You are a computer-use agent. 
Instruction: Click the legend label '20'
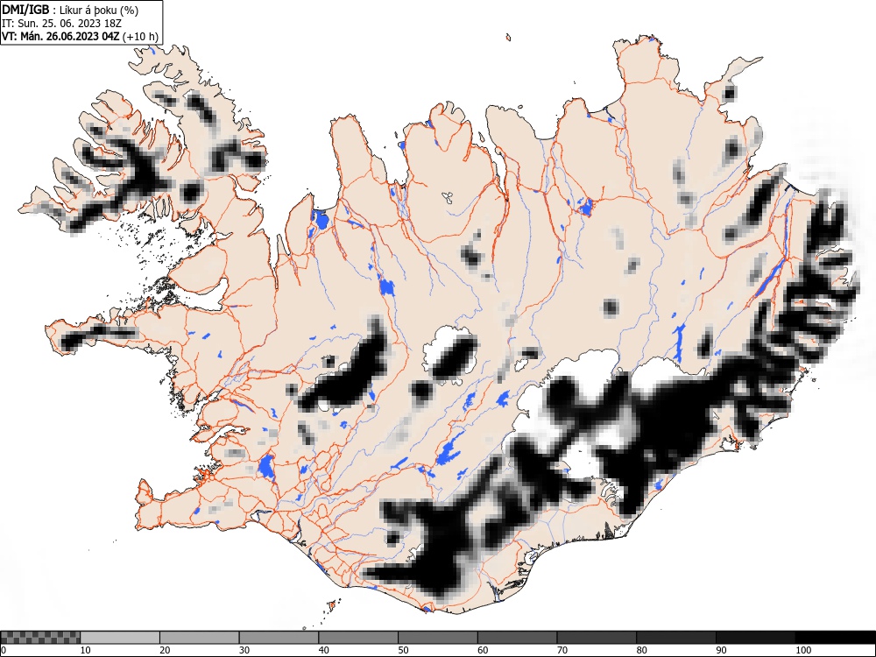click(x=165, y=650)
